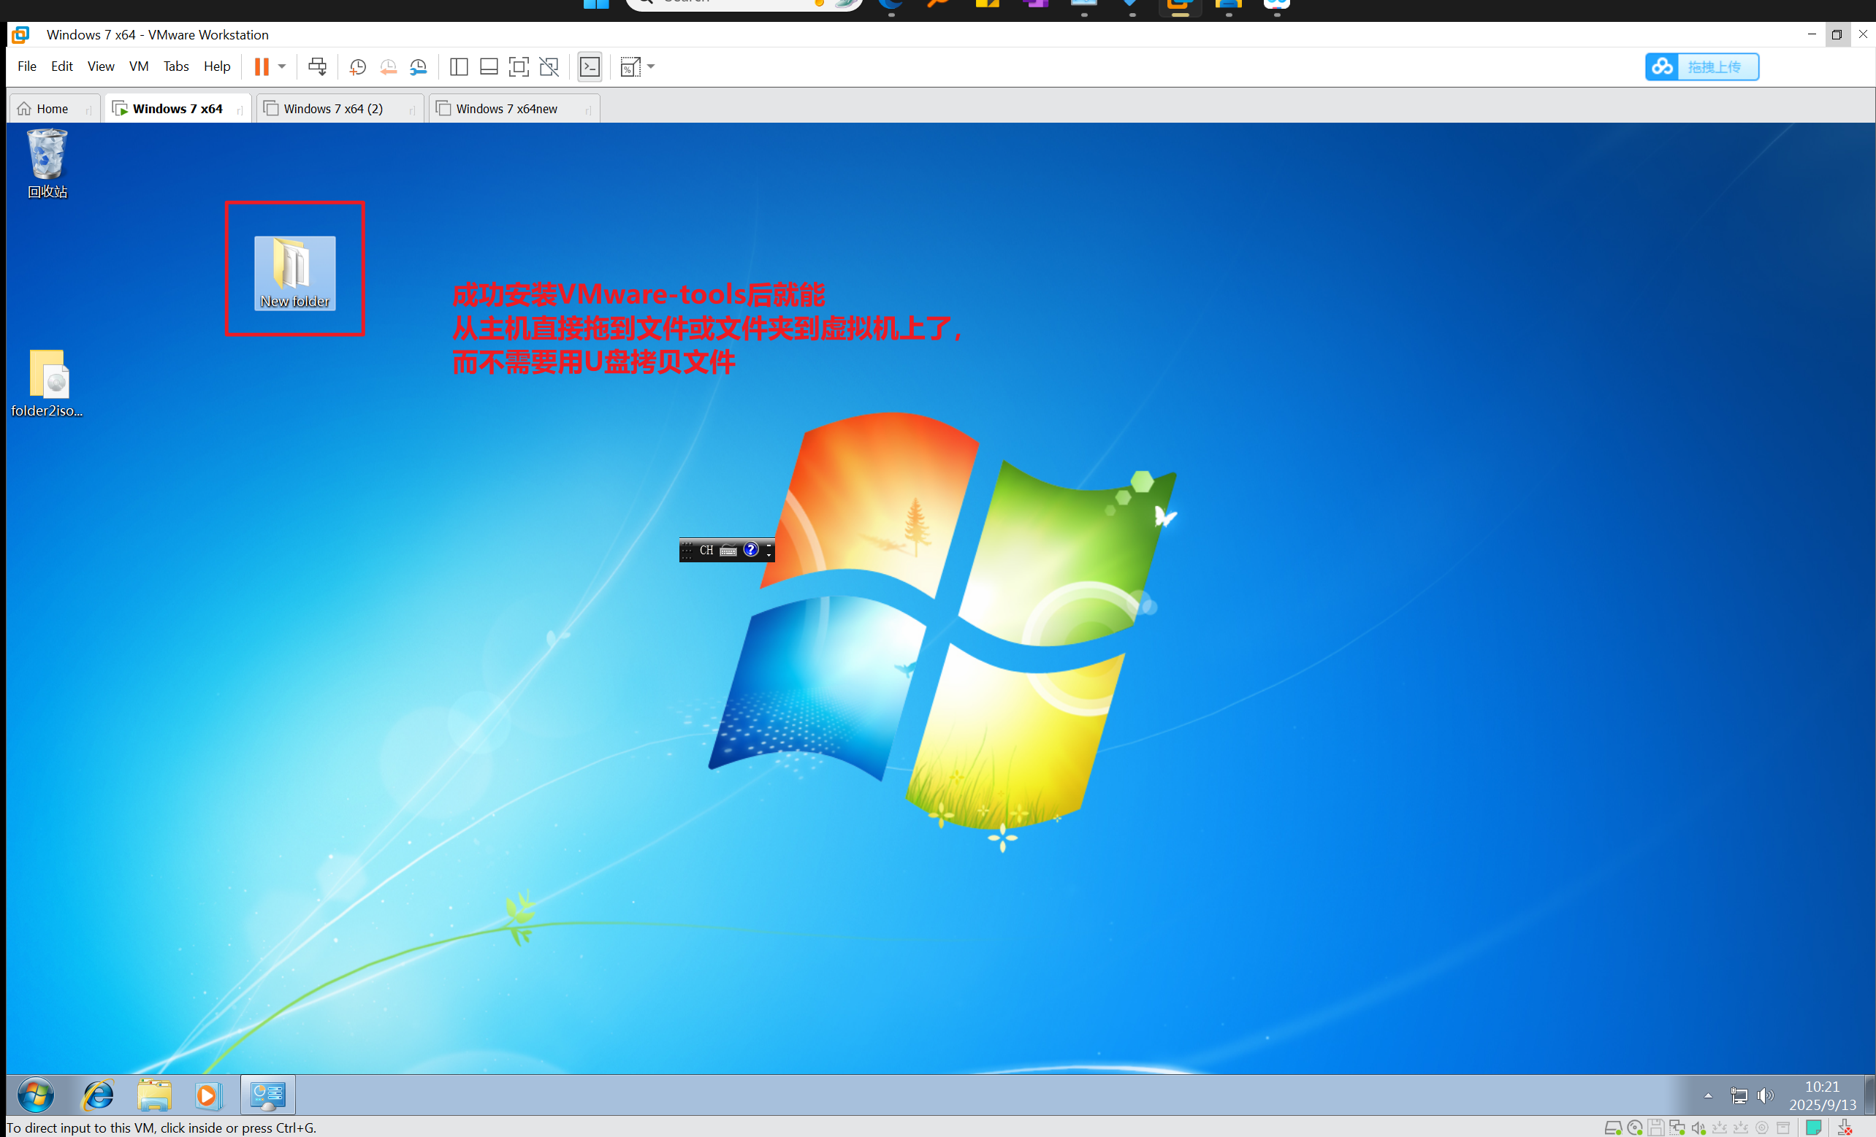Image resolution: width=1876 pixels, height=1137 pixels.
Task: Open the New folder on the guest desktop
Action: [295, 274]
